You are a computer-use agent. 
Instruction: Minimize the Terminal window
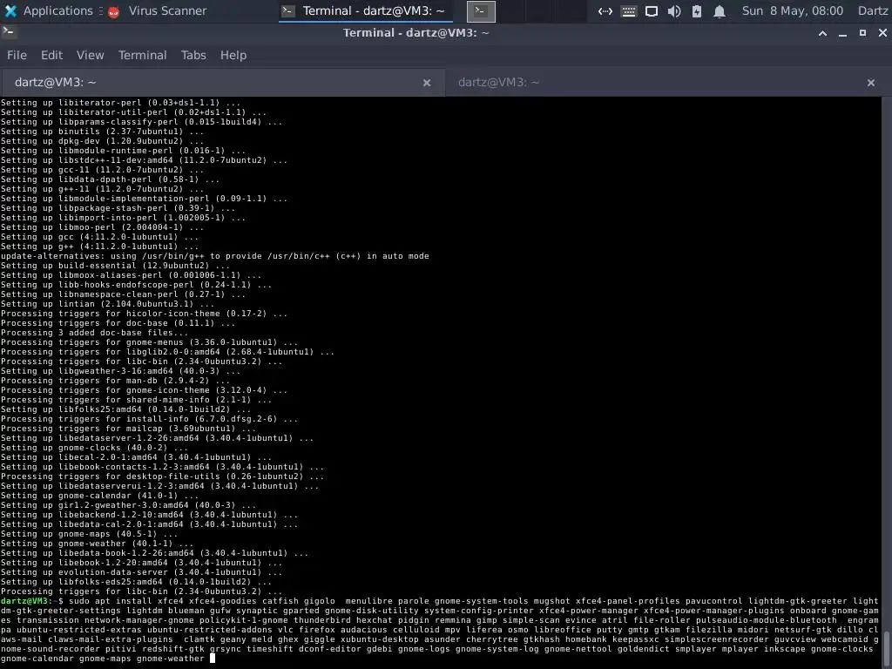pos(842,33)
